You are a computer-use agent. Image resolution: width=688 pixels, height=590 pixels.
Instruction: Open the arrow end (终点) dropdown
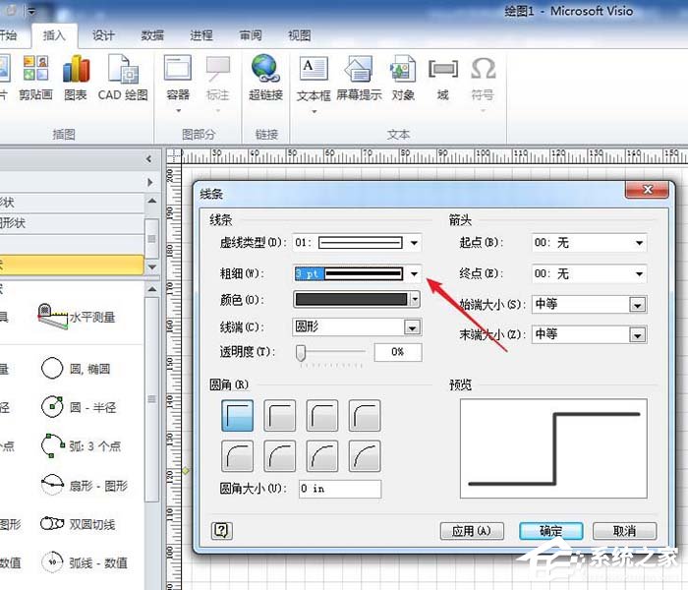[x=639, y=274]
